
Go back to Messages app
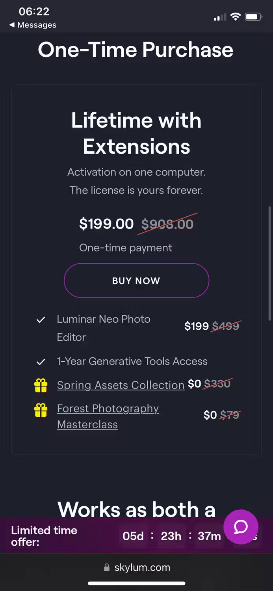point(33,25)
